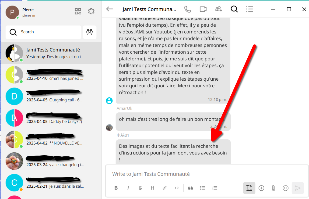Click the 电脑01 sender name
Screen dimensions: 309x199
(x=123, y=135)
